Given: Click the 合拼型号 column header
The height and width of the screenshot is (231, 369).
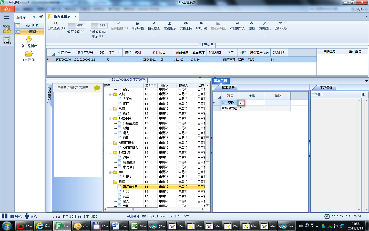Looking at the screenshot, I should pyautogui.click(x=330, y=51).
